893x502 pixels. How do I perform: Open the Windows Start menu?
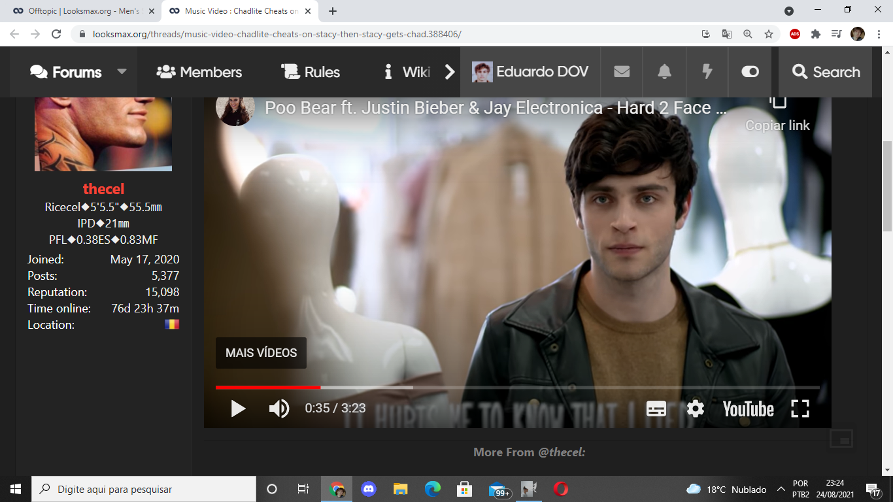coord(16,489)
